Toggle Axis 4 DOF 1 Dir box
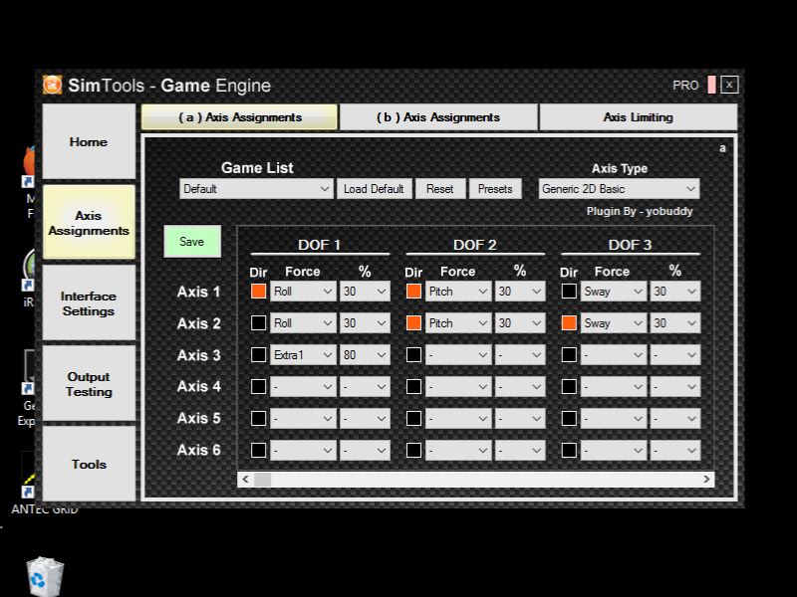Screen dimensions: 797x597 click(258, 386)
